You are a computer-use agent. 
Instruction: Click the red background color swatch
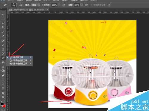(x=4, y=106)
